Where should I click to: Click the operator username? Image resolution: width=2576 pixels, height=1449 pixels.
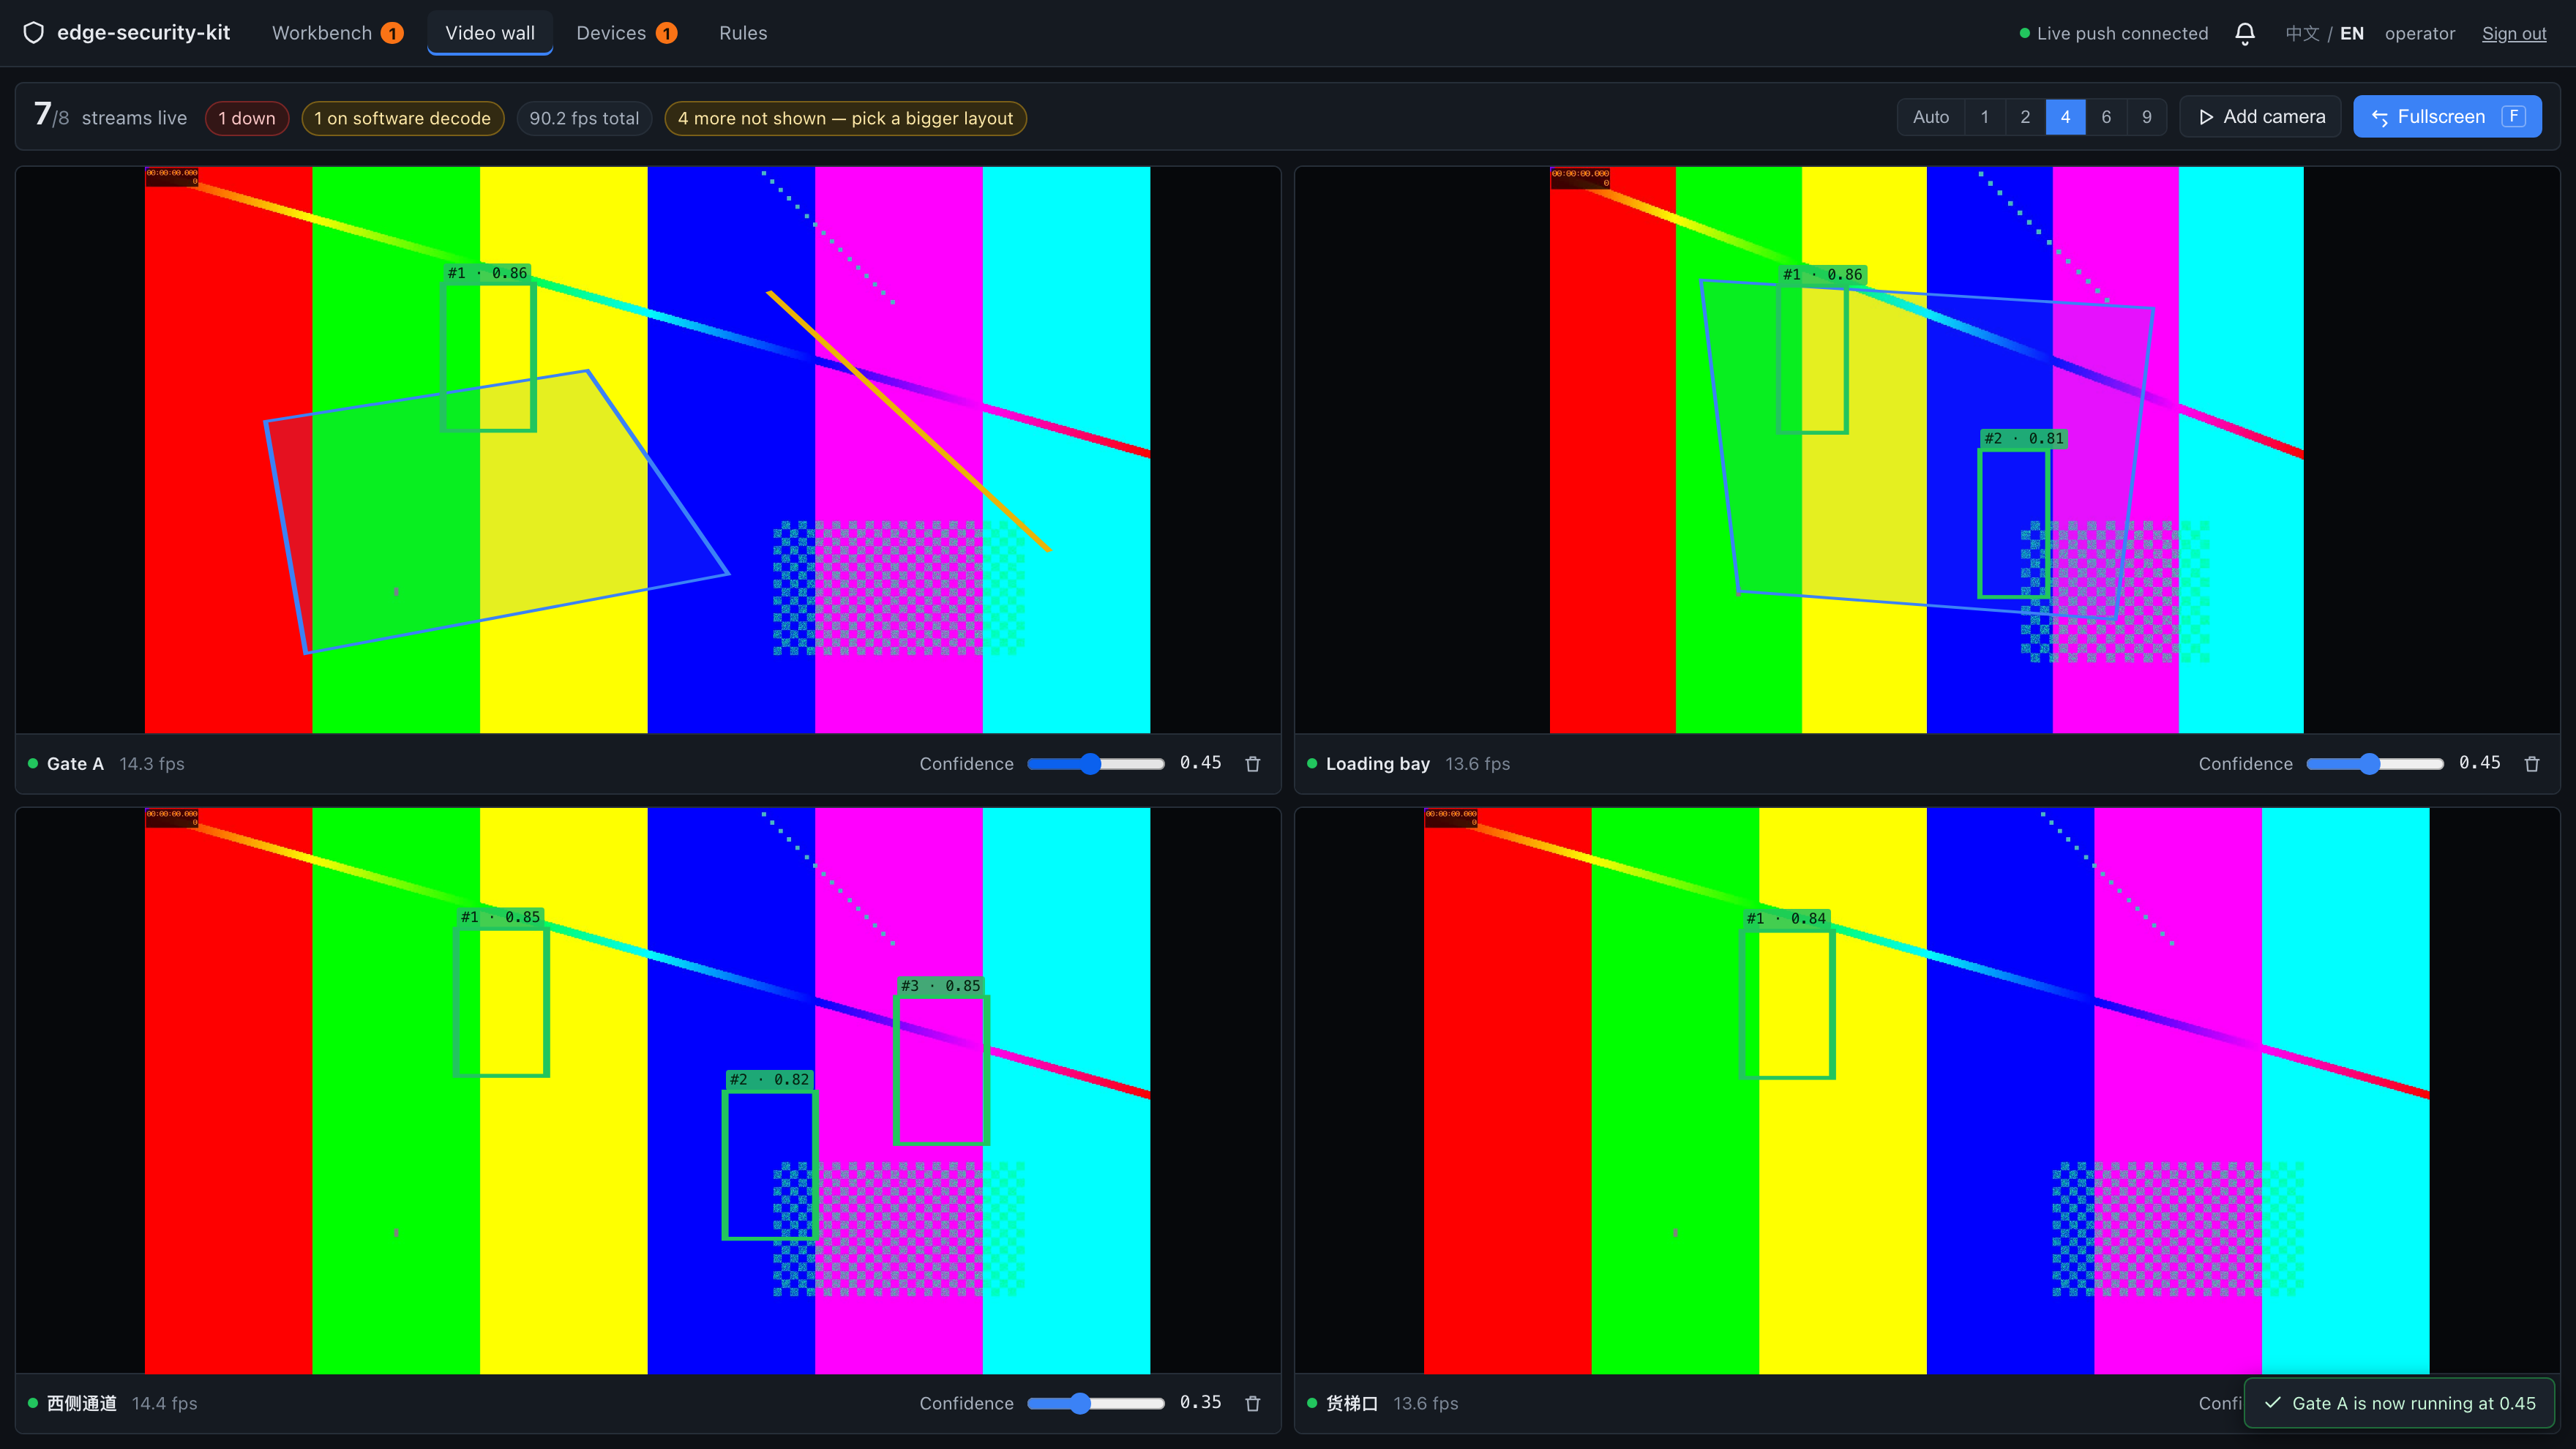coord(2419,33)
